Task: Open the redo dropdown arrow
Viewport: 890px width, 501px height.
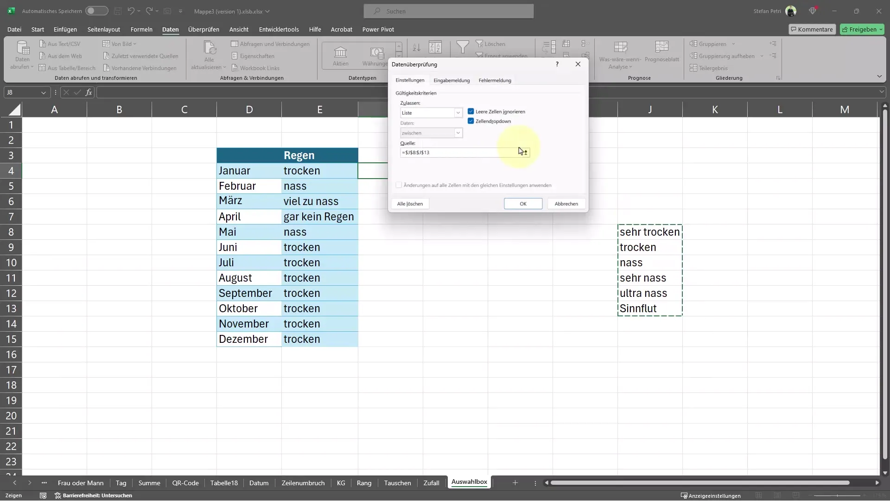Action: pyautogui.click(x=157, y=11)
